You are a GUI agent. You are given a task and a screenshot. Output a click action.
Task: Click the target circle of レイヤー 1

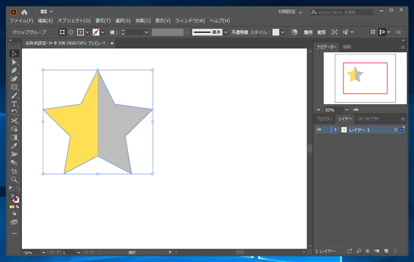[x=395, y=130]
